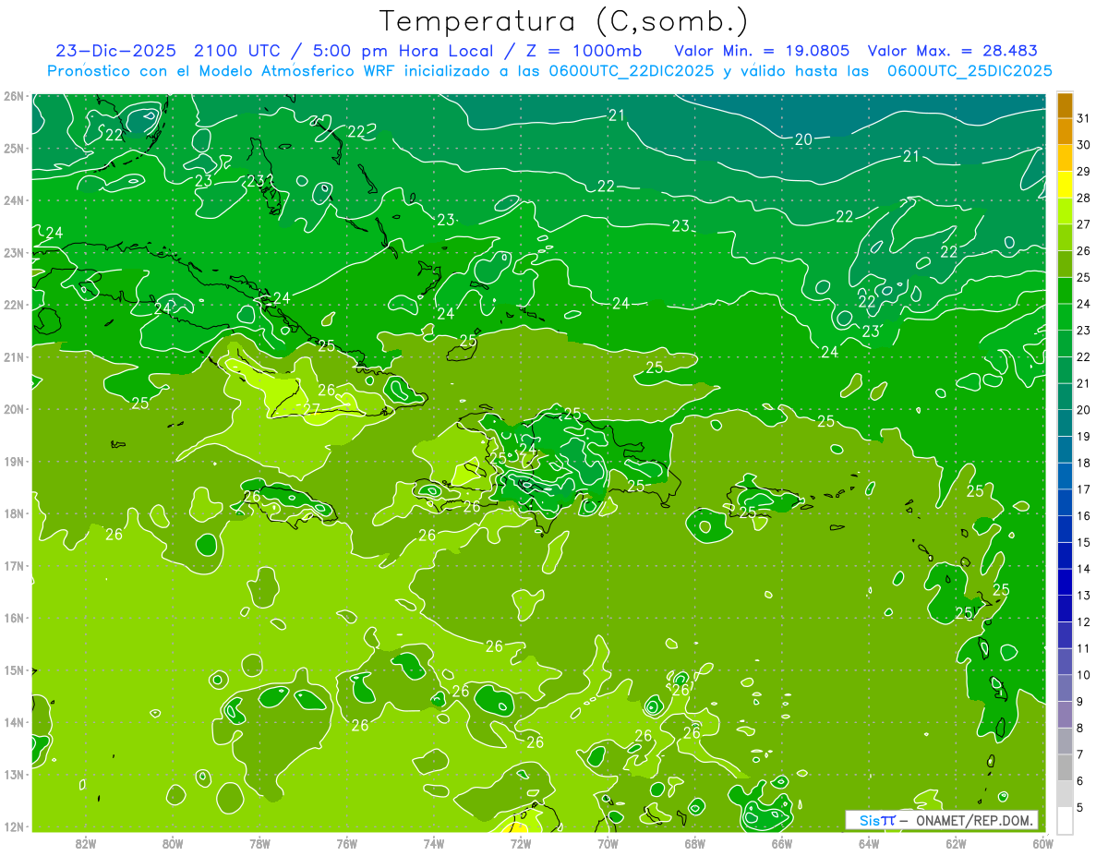Click the 60W longitude axis label
1108x856 pixels.
pyautogui.click(x=1042, y=843)
